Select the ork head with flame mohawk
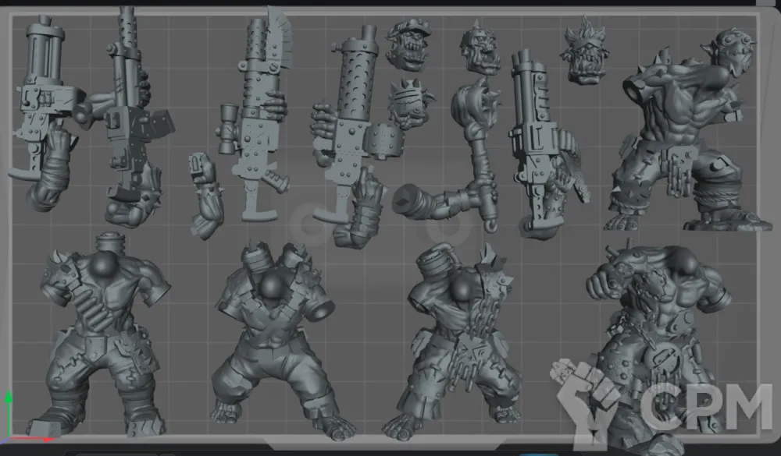This screenshot has height=456, width=781. (x=583, y=51)
